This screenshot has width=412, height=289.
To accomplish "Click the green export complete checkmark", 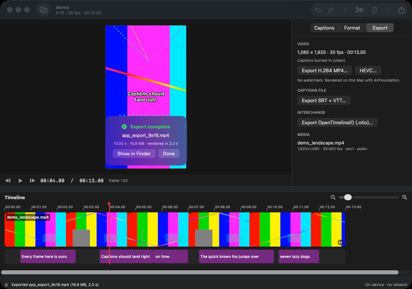I will [x=124, y=127].
